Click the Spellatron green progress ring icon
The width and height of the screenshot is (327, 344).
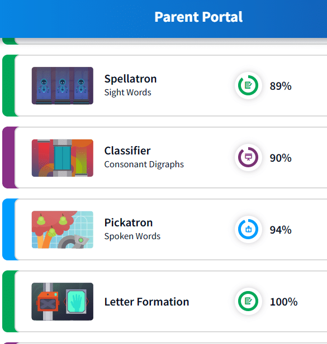pyautogui.click(x=248, y=85)
